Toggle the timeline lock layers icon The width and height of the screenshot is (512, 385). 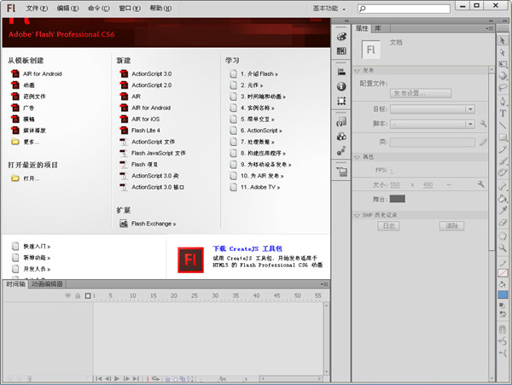pyautogui.click(x=78, y=295)
